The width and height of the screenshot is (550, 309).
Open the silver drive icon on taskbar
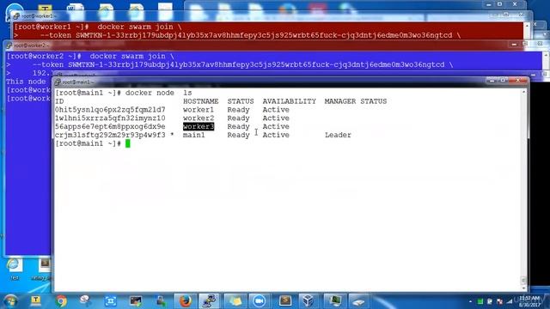tap(358, 301)
